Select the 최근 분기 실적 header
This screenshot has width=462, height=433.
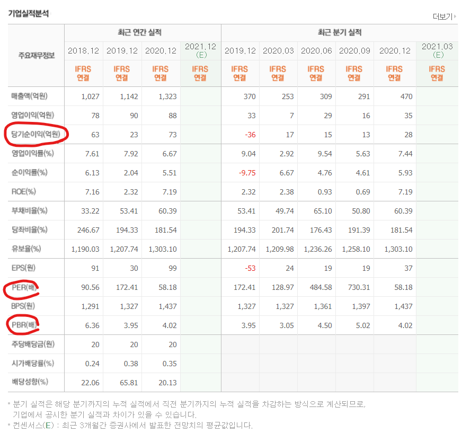(x=340, y=32)
